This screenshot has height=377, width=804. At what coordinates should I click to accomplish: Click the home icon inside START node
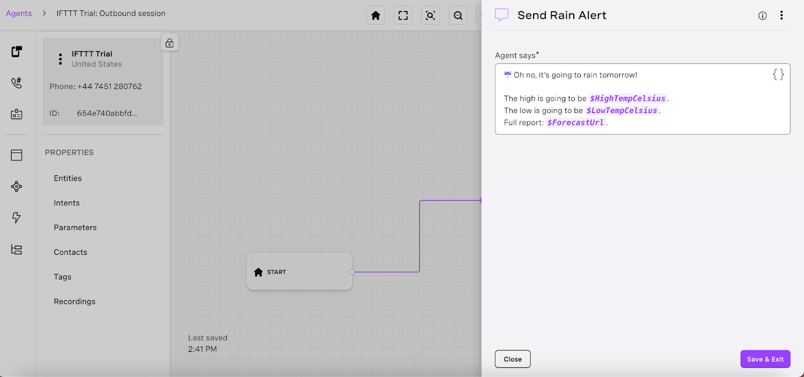coord(258,272)
